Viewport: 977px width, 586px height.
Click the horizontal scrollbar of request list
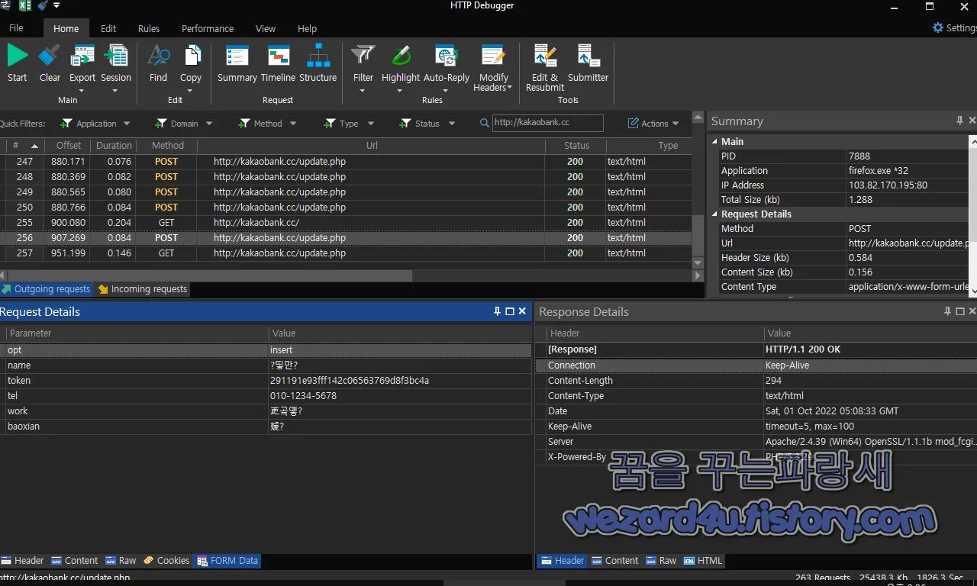click(x=206, y=275)
